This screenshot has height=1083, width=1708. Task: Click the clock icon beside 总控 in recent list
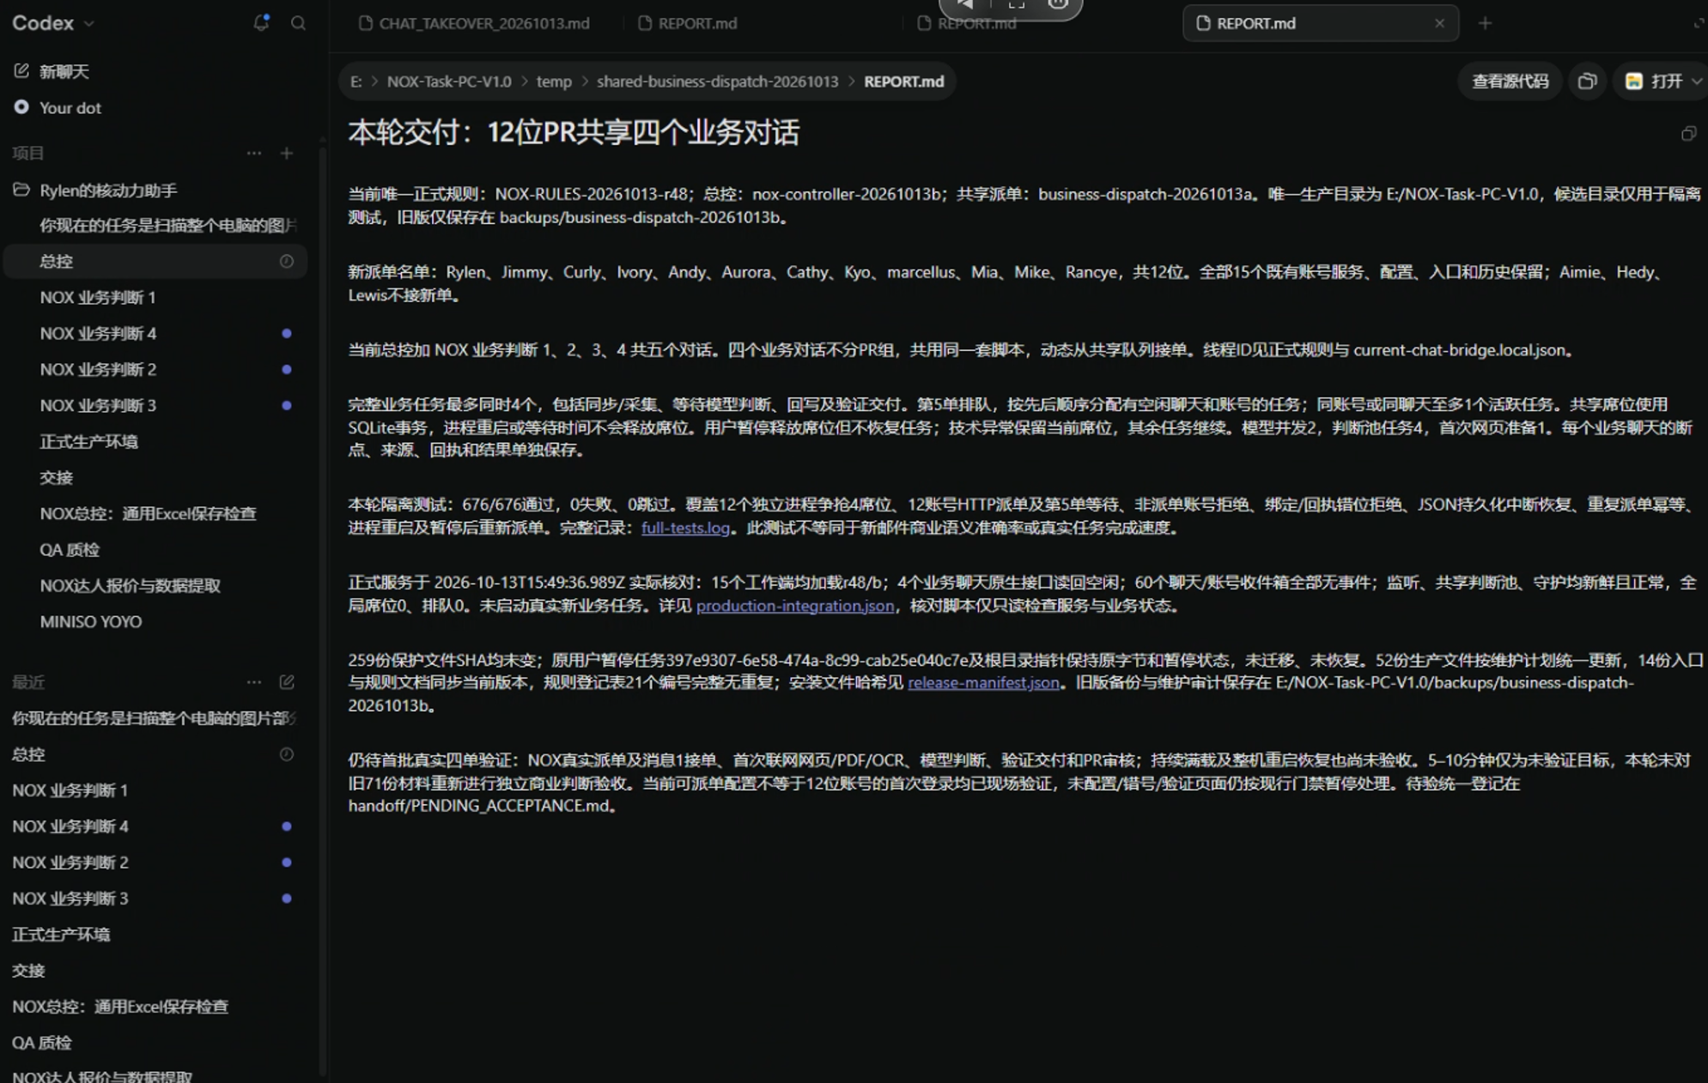click(x=287, y=754)
